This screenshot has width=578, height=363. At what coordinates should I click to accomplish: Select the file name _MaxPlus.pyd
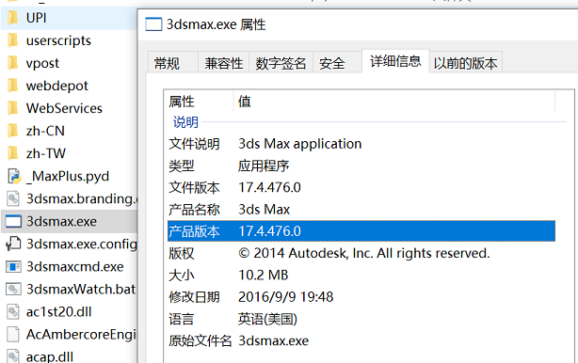point(68,177)
